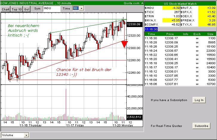Viewport: 217px width, 140px height.
Task: Click the 11-17 Friday date label
Action: point(75,125)
